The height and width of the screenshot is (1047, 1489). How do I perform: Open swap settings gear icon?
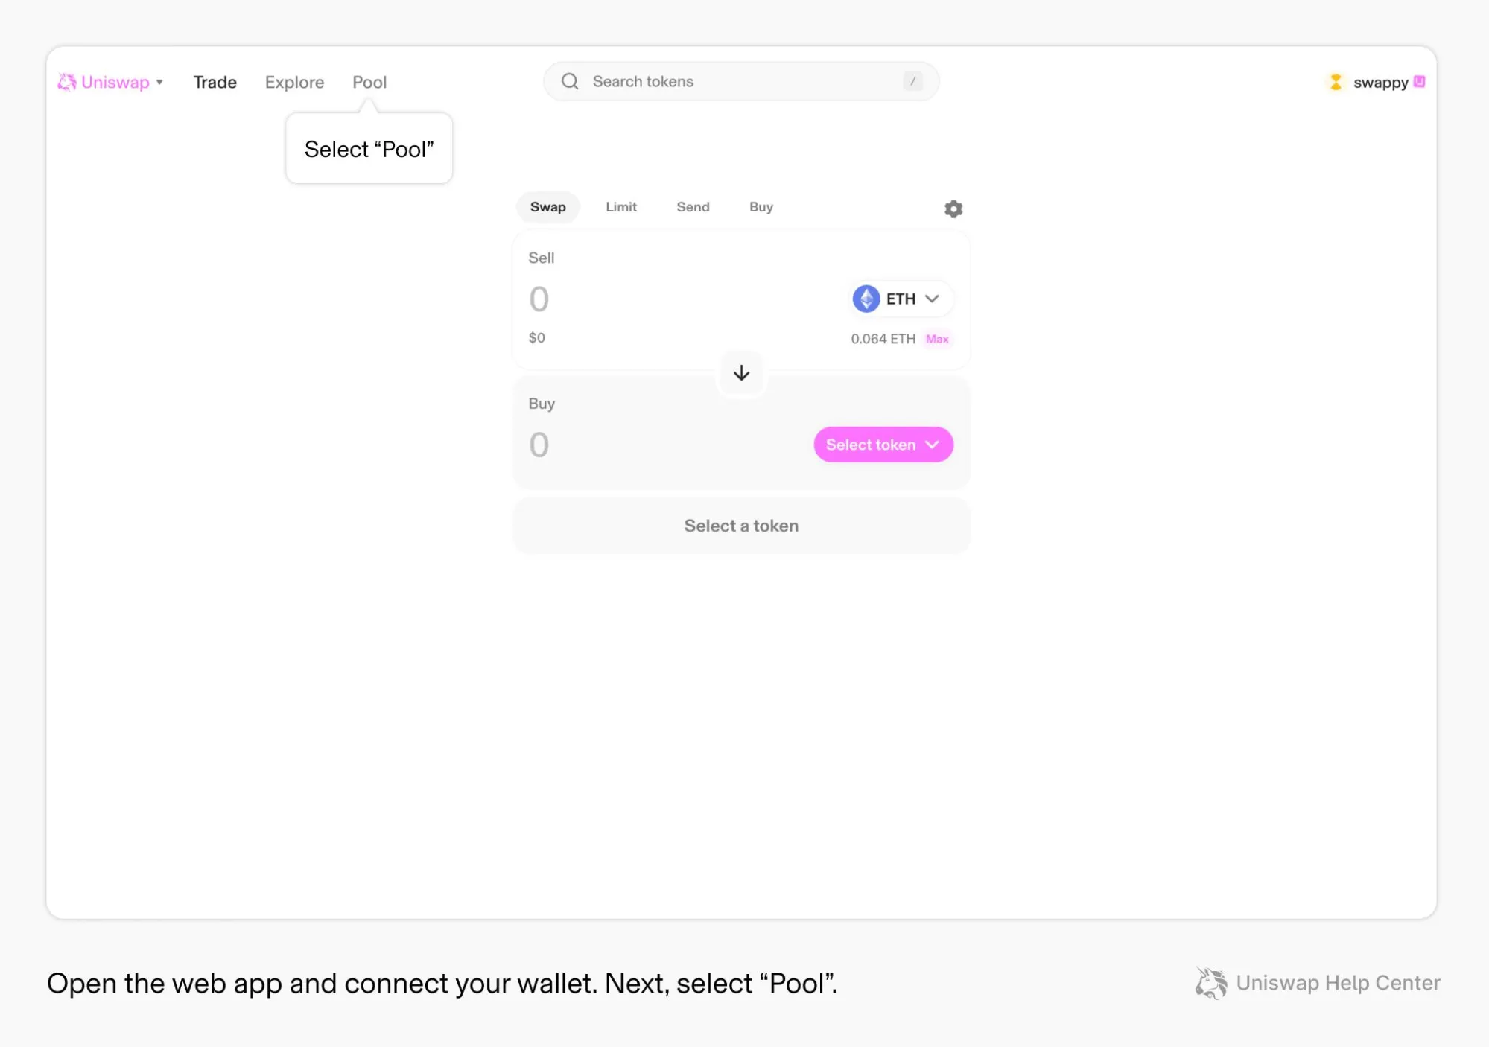[953, 209]
